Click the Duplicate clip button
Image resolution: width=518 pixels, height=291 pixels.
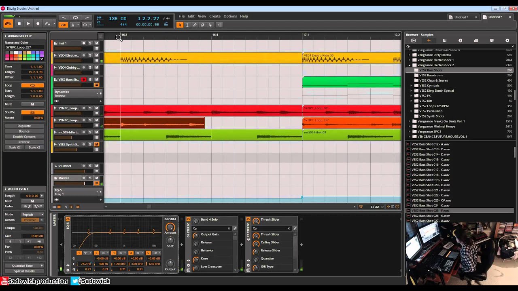pyautogui.click(x=24, y=126)
